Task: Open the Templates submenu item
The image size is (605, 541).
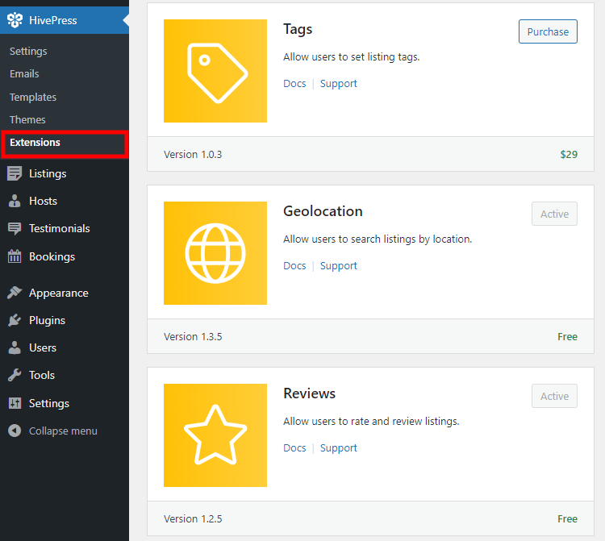Action: click(x=33, y=97)
